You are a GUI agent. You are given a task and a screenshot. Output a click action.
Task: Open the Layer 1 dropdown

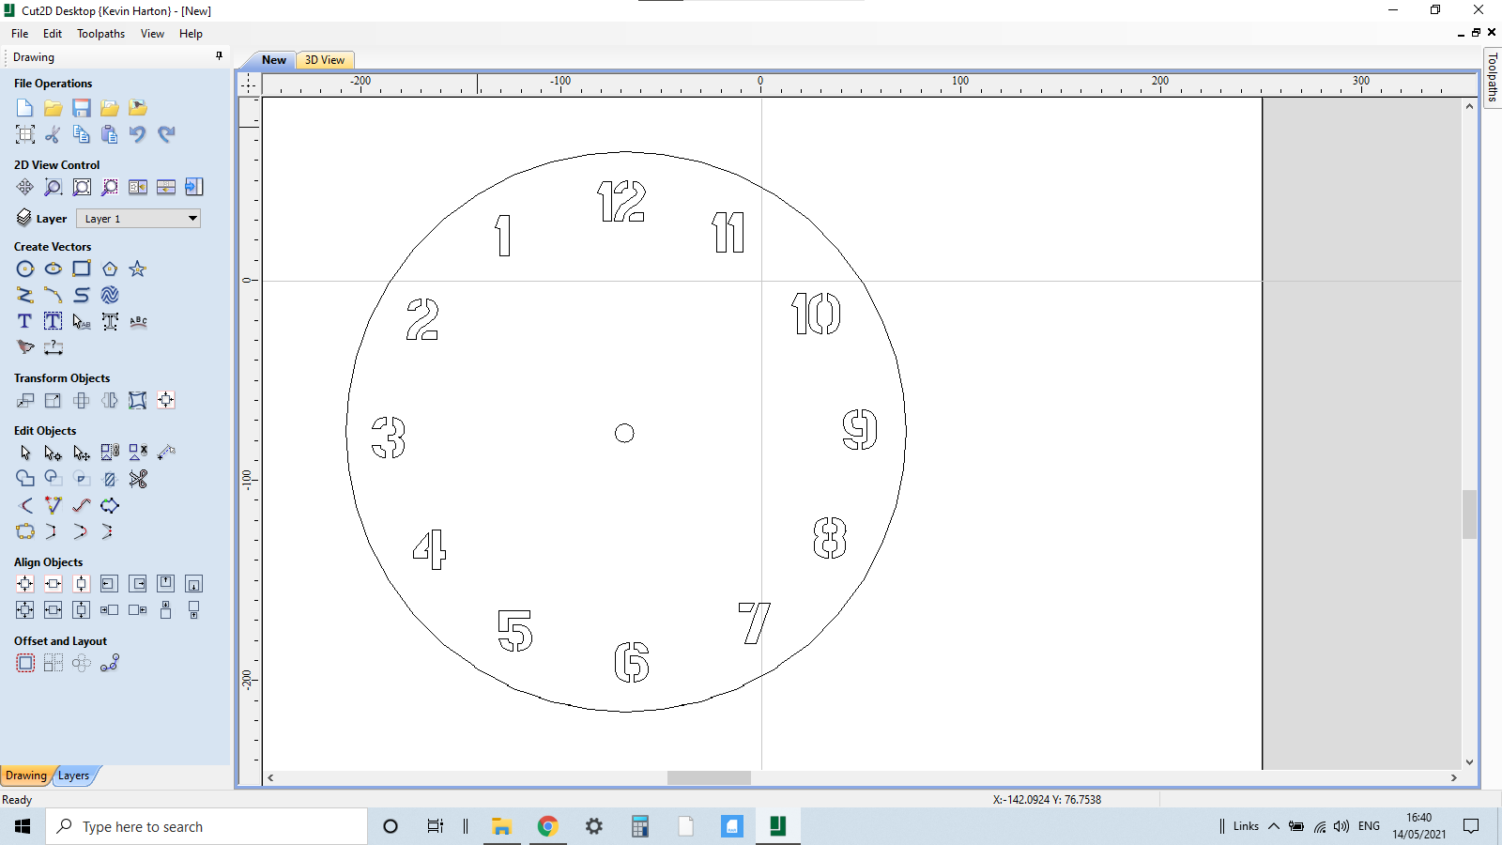click(192, 218)
